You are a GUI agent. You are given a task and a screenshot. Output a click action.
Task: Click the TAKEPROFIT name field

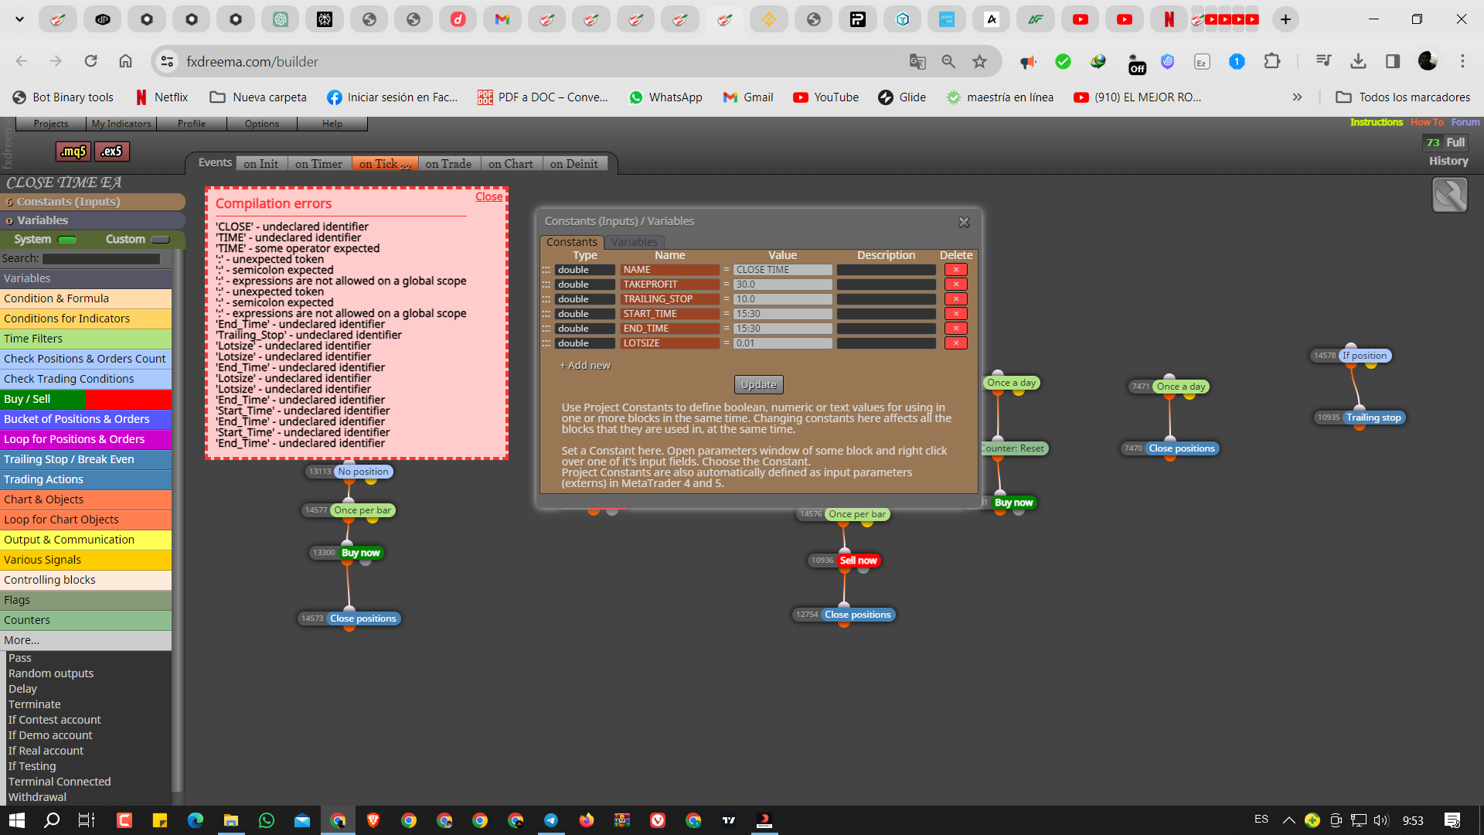point(669,285)
